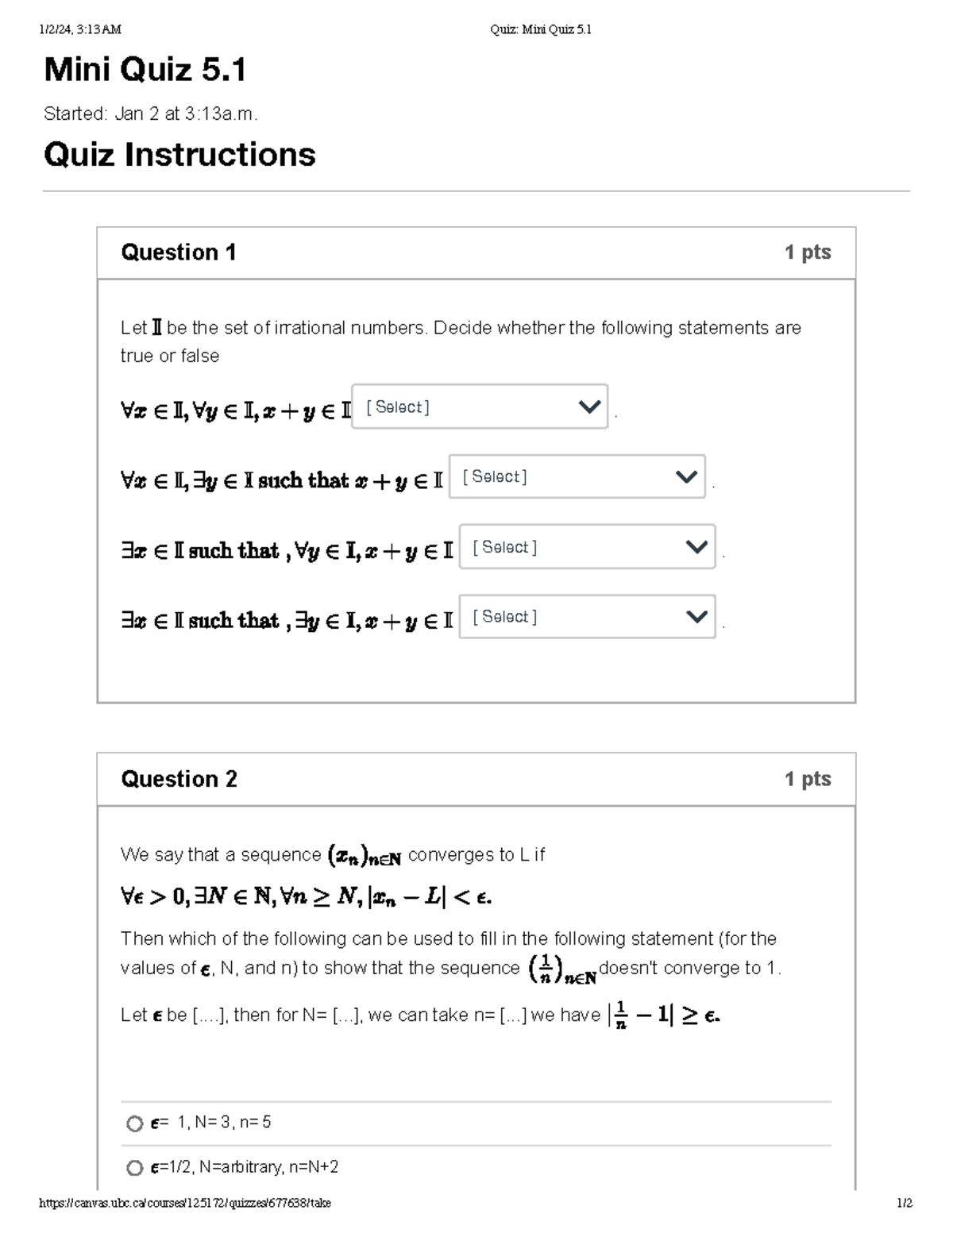Click the Question 1 header bar
Image resolution: width=953 pixels, height=1233 pixels.
pyautogui.click(x=476, y=252)
